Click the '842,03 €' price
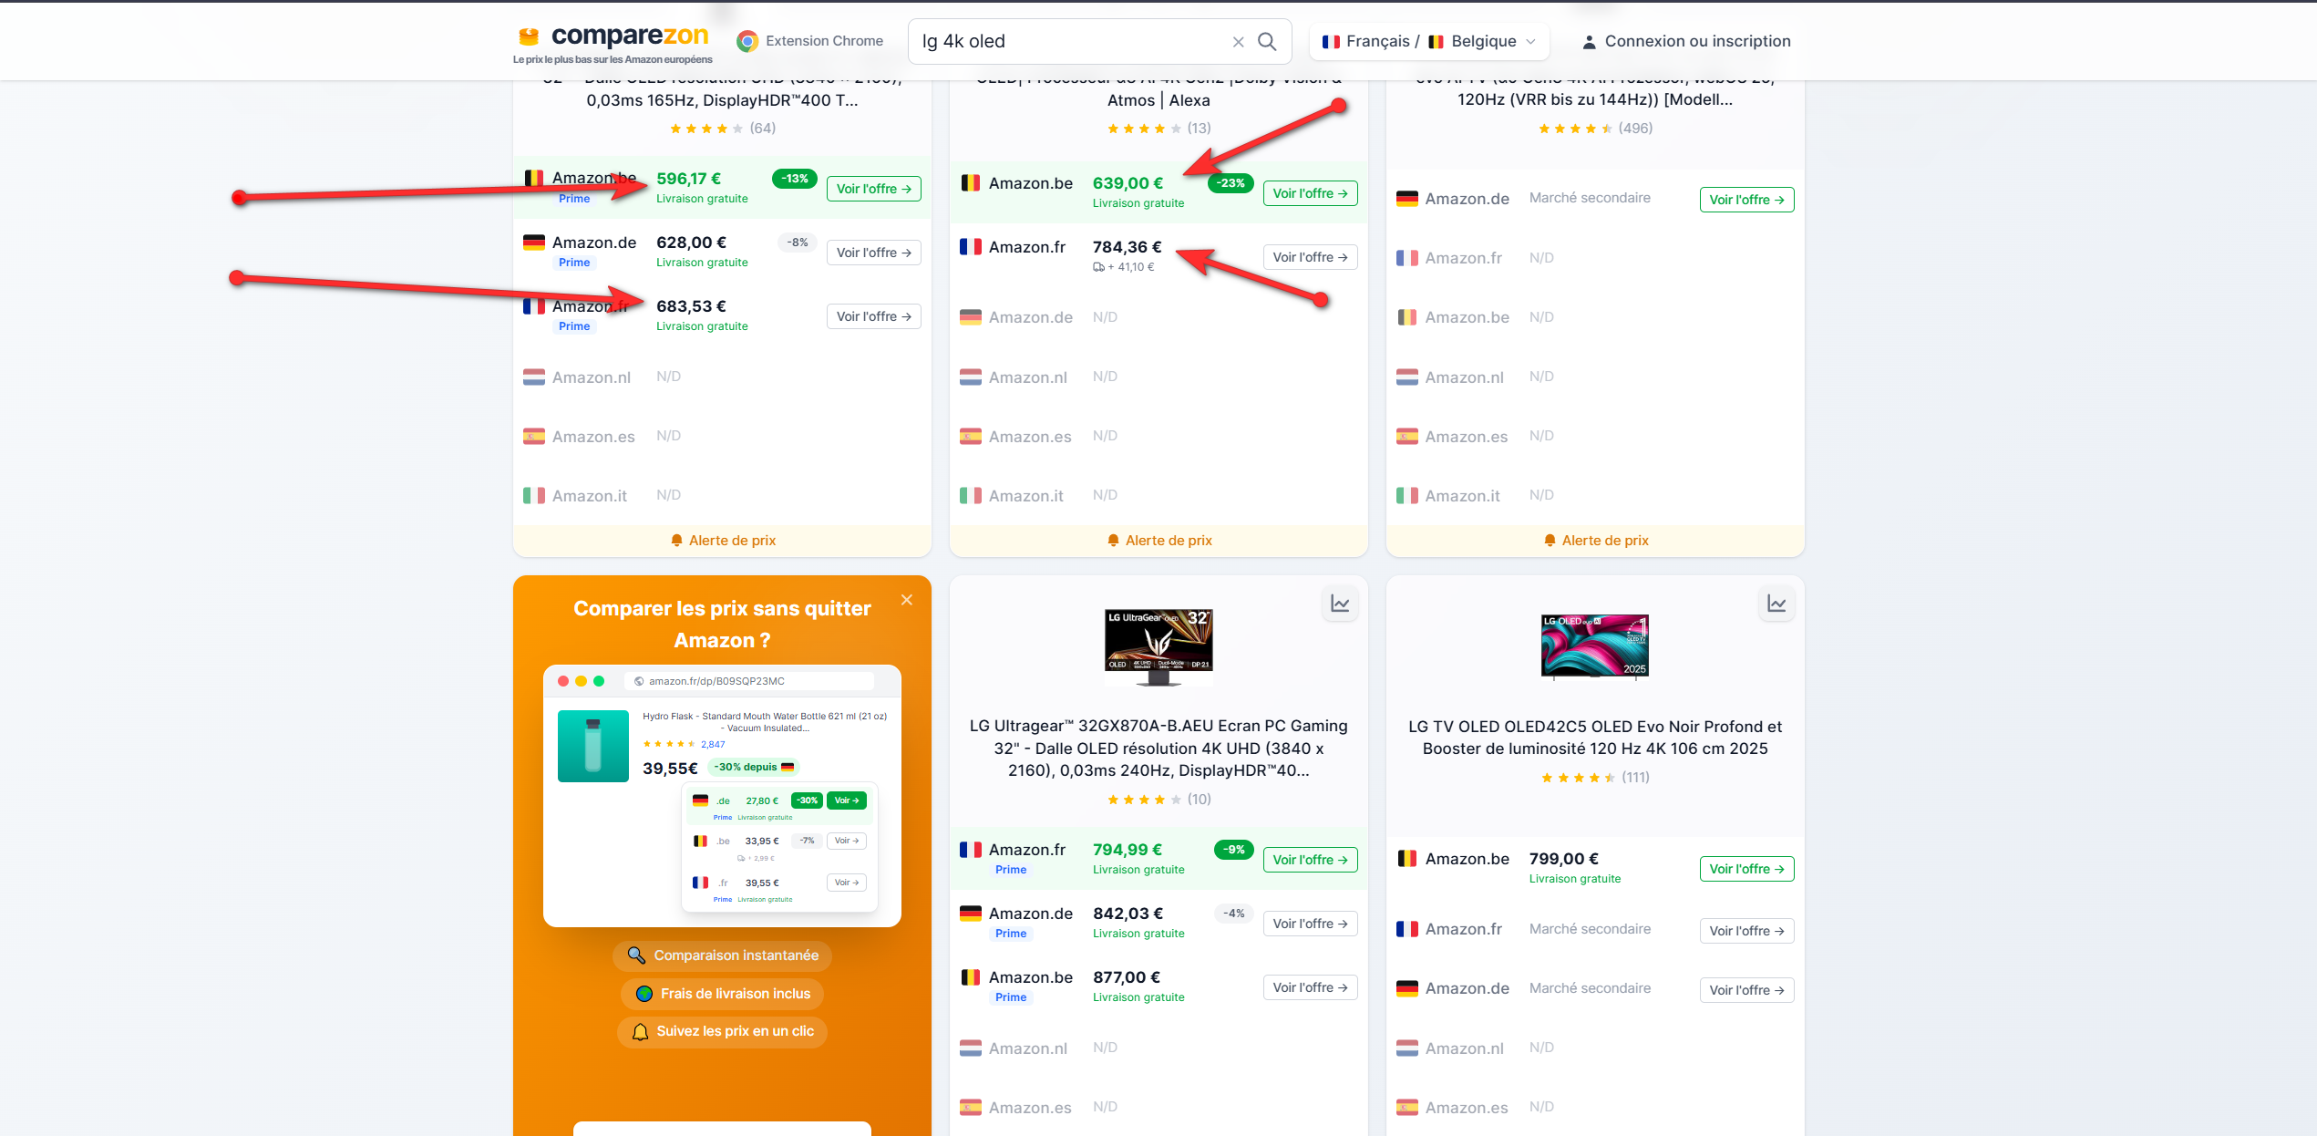 coord(1128,914)
